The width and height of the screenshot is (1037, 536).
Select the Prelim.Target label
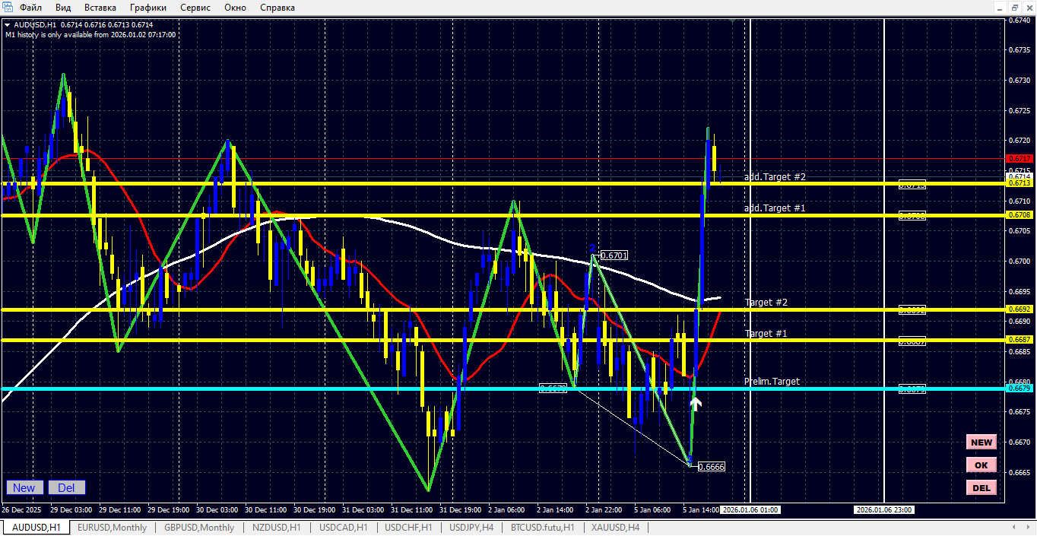(x=772, y=381)
